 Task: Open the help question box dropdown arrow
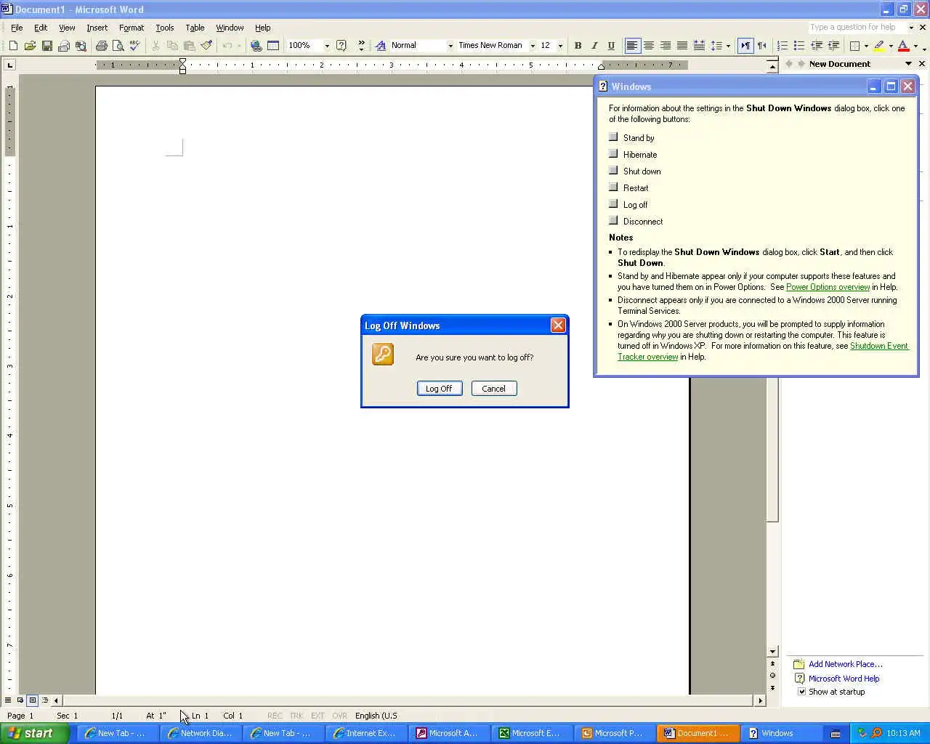(911, 28)
